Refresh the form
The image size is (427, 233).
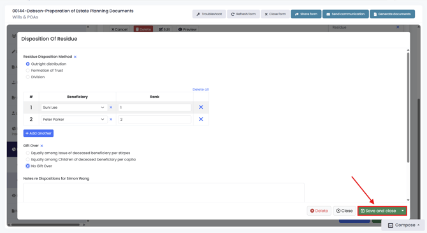click(243, 14)
